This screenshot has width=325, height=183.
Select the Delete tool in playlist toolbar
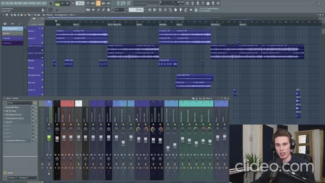pos(18,15)
